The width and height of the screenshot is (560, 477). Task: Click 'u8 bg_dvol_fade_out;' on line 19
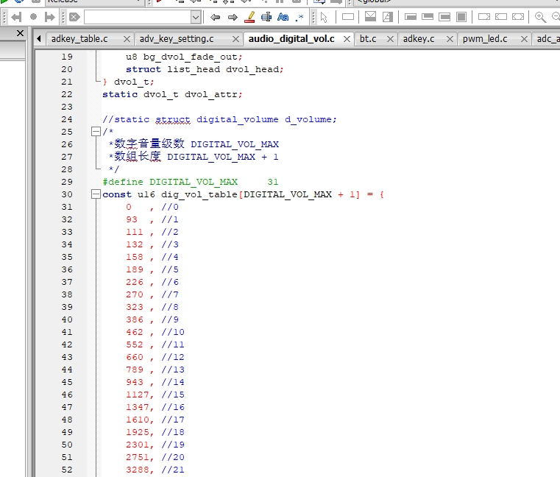tap(184, 57)
